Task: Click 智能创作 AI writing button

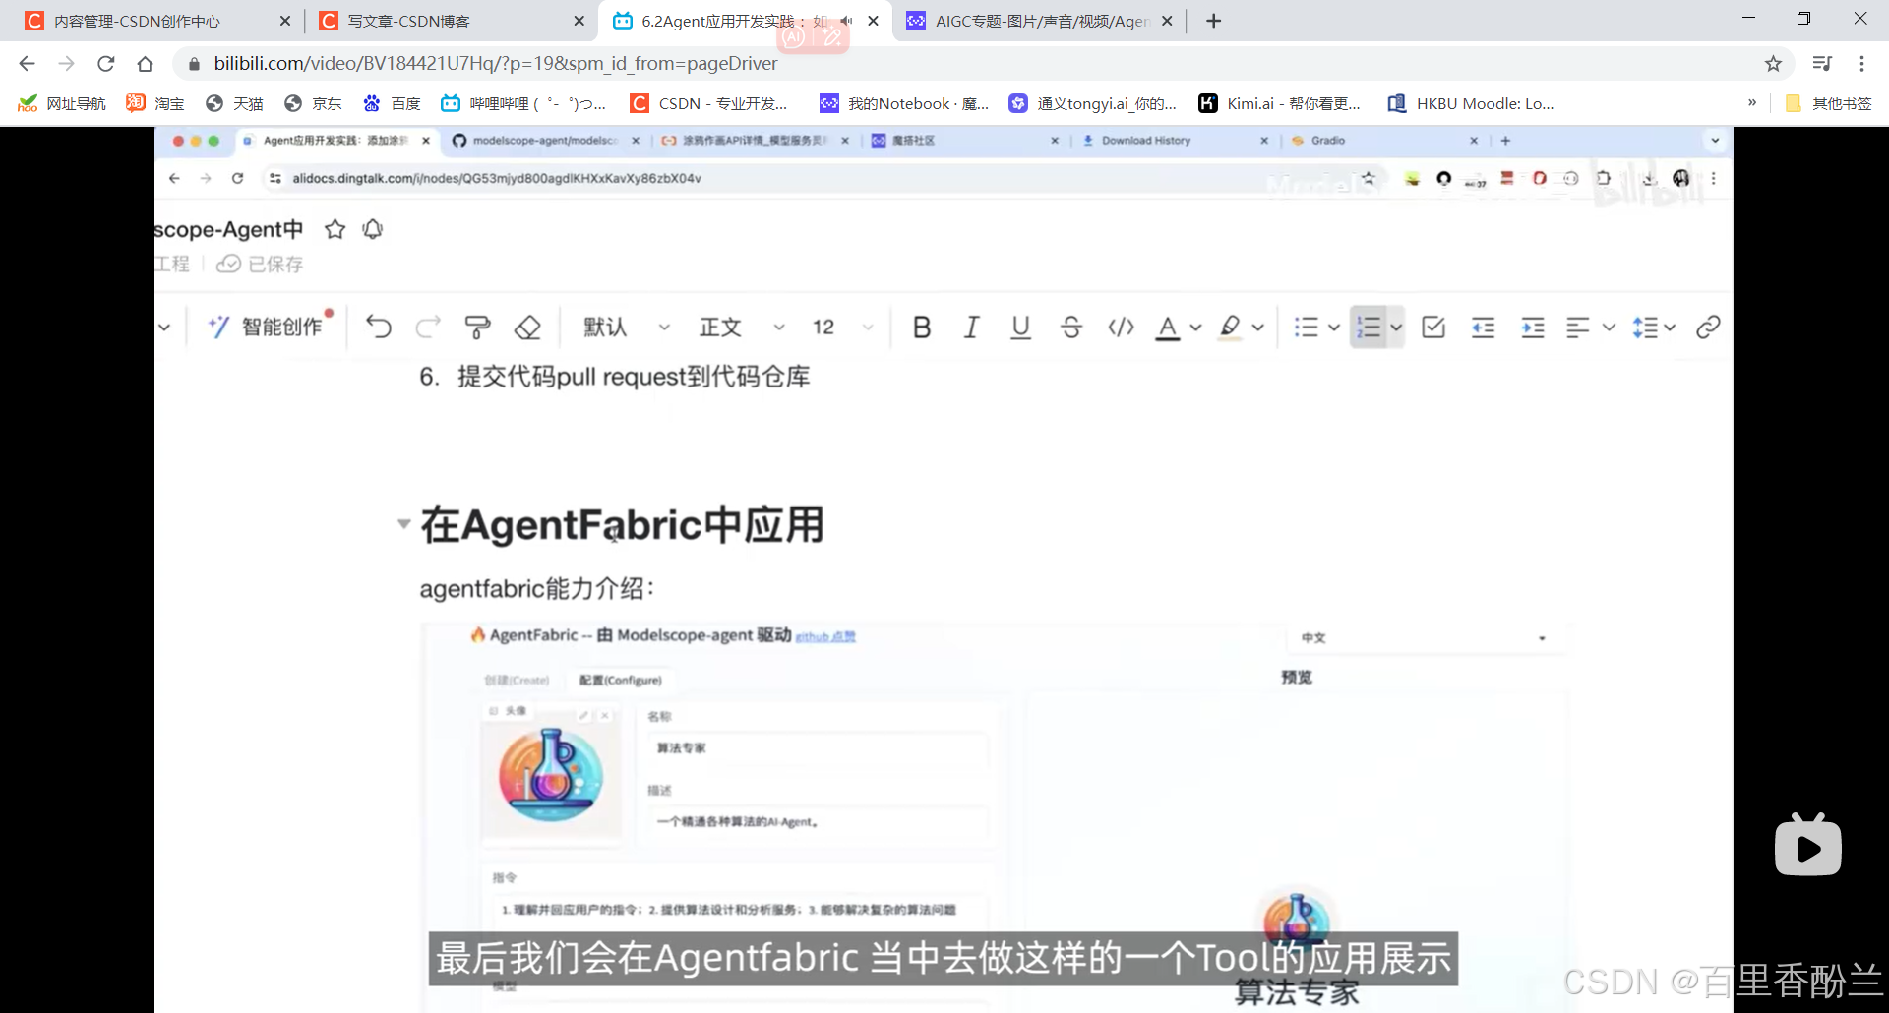Action: click(x=267, y=327)
